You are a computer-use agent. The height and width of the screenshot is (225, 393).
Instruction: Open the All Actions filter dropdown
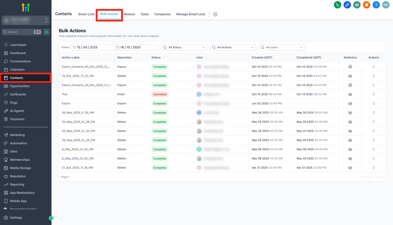click(x=233, y=47)
